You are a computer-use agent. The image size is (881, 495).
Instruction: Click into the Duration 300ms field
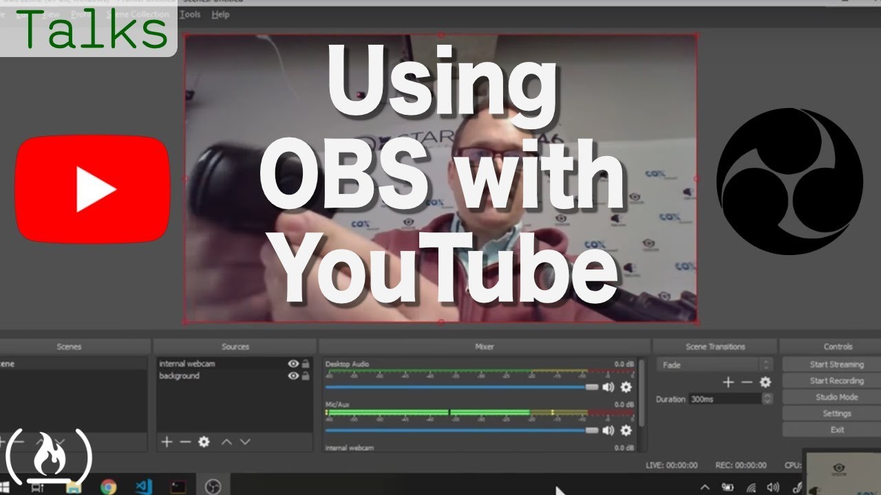point(725,399)
